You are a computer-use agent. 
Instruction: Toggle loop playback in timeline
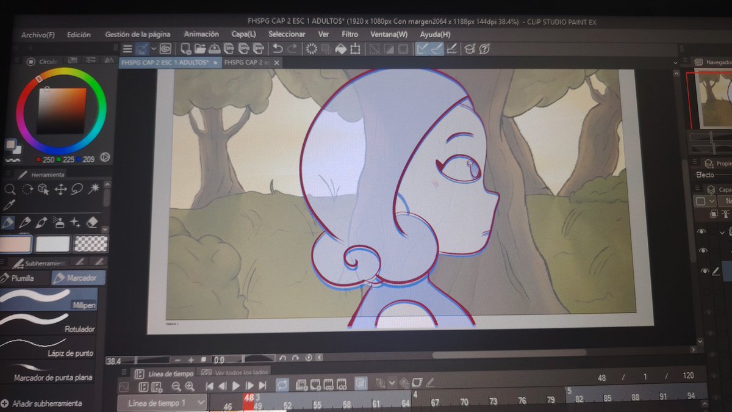[282, 385]
